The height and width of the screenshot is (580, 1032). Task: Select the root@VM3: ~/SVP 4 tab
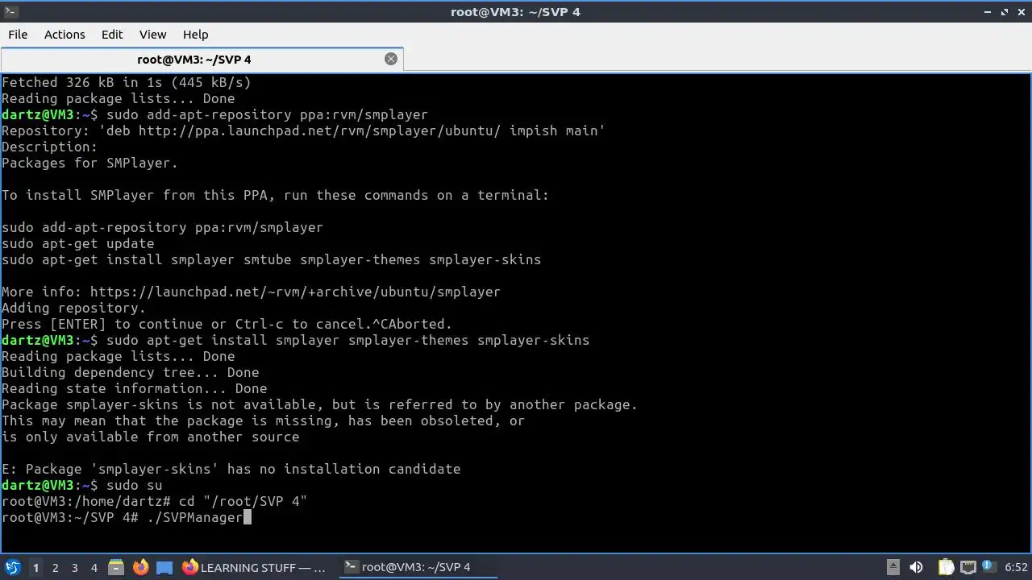pos(193,60)
